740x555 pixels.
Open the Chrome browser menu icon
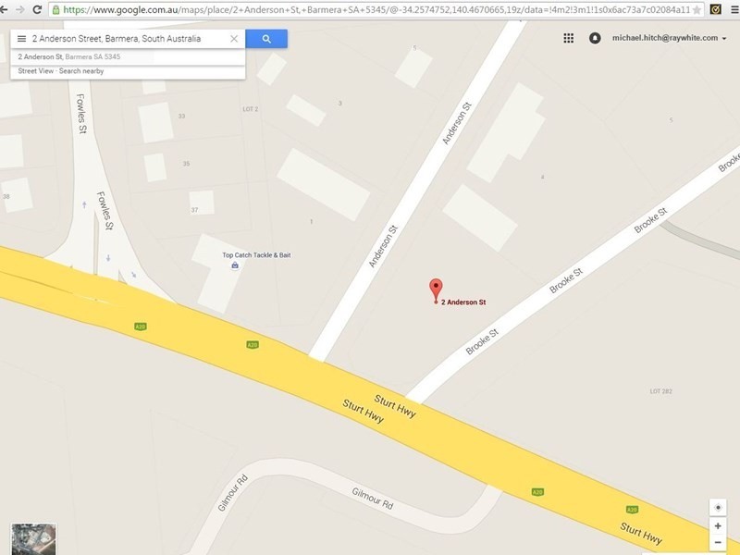coord(734,9)
